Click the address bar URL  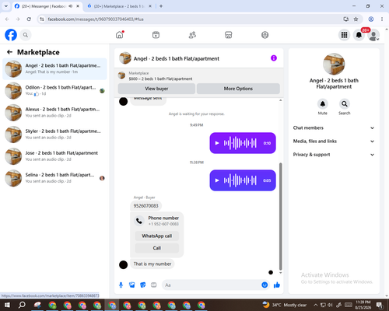click(96, 19)
